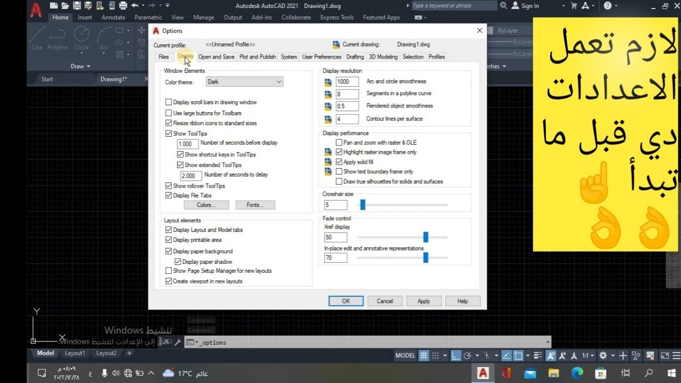This screenshot has width=681, height=383.
Task: Open Microsoft Edge from the taskbar
Action: [577, 373]
